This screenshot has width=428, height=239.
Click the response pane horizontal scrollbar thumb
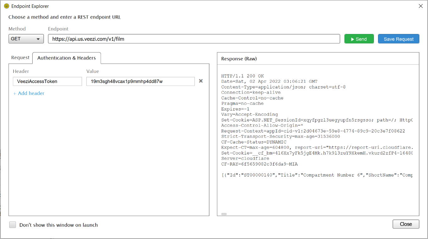(224, 214)
